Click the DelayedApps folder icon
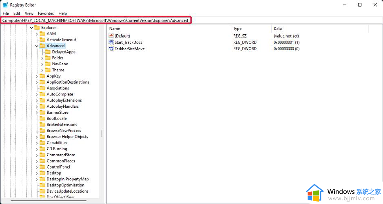 pos(48,52)
